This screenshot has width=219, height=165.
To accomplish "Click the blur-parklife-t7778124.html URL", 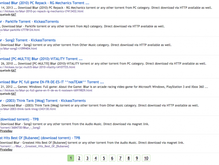I will (20, 30).
